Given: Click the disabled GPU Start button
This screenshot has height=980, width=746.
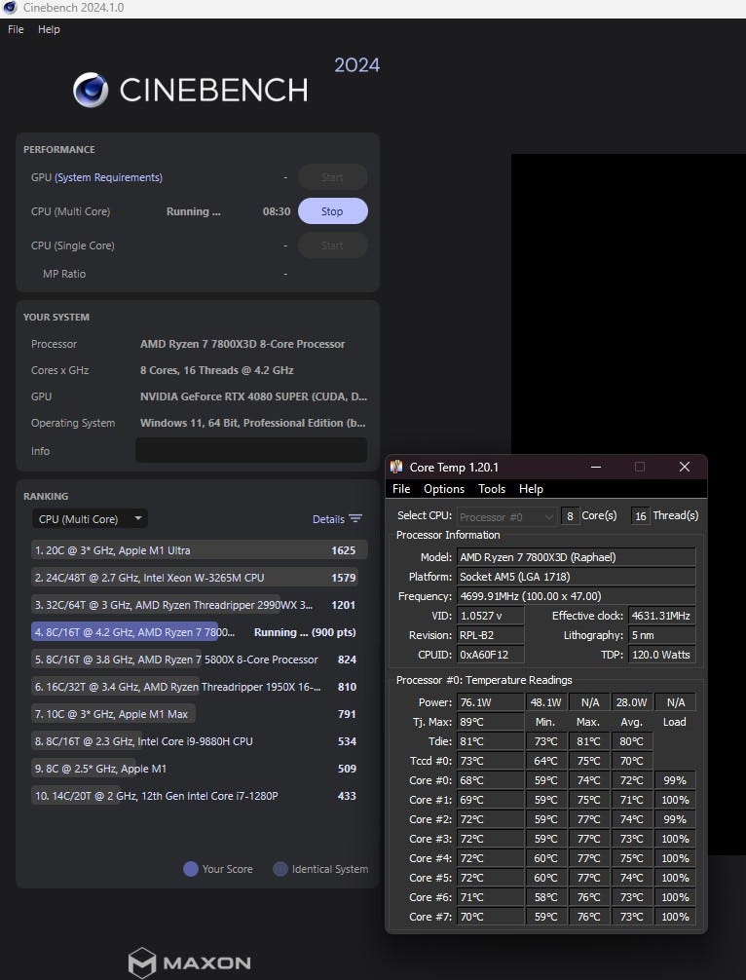Looking at the screenshot, I should pyautogui.click(x=332, y=177).
